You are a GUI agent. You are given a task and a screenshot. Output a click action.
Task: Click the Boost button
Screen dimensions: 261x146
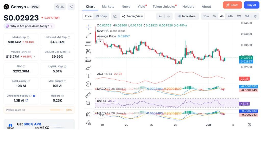[232, 5]
